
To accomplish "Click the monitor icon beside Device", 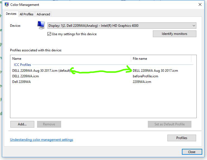I will (x=41, y=25).
